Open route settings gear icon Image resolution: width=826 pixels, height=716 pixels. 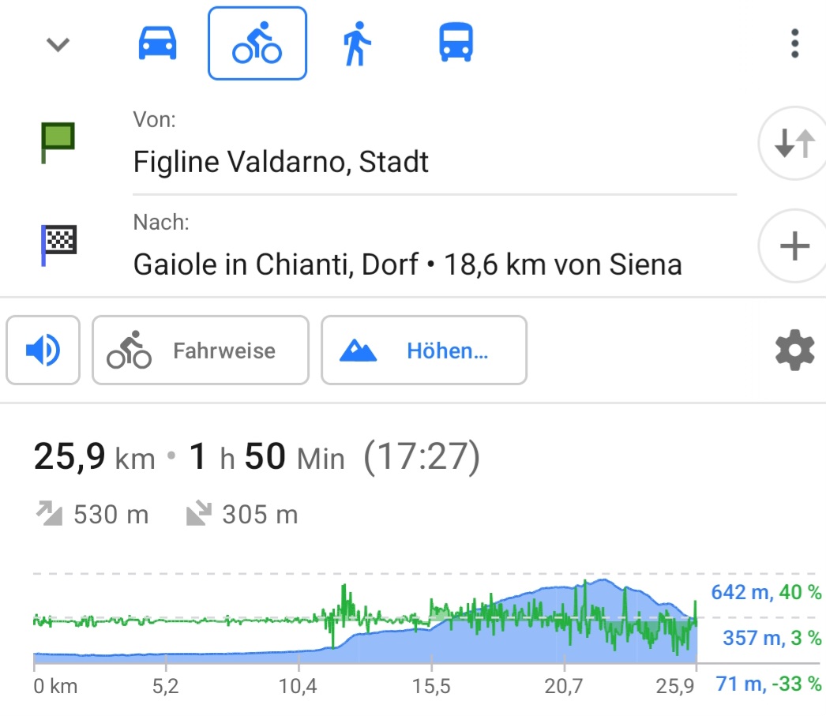click(794, 351)
